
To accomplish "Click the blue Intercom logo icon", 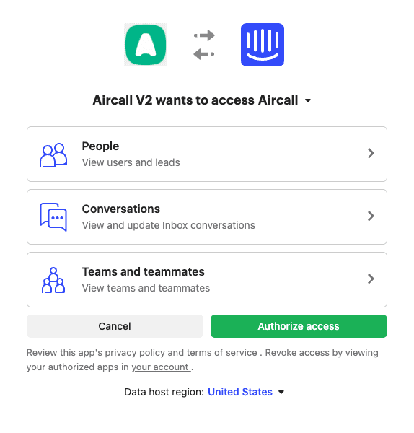I will click(x=263, y=45).
